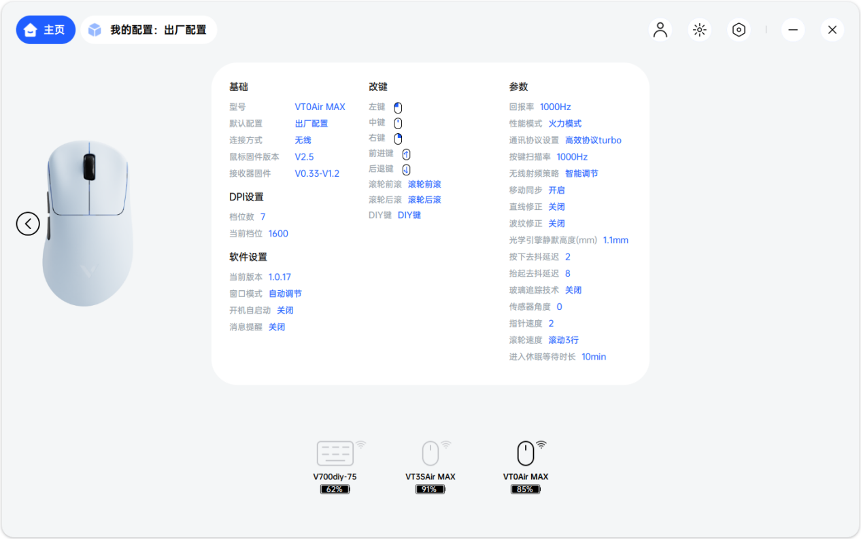Turn on 玻璃追踪技术
Image resolution: width=861 pixels, height=539 pixels.
click(573, 290)
